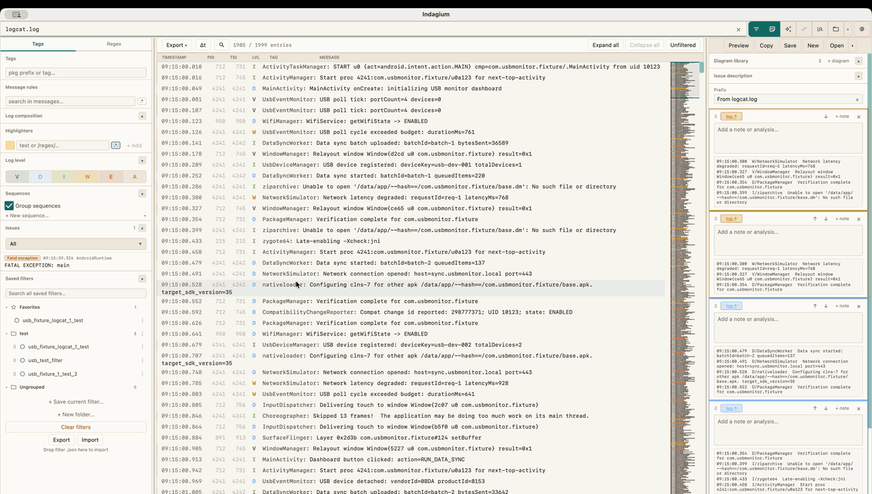The image size is (872, 494).
Task: Toggle regex mode for the highlighter input
Action: click(x=116, y=145)
